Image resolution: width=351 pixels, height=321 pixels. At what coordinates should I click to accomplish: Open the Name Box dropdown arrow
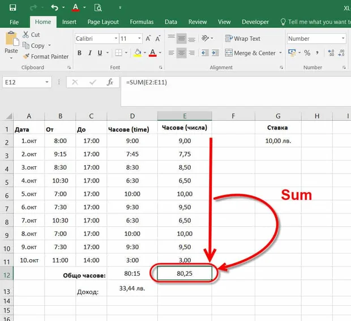click(x=47, y=82)
